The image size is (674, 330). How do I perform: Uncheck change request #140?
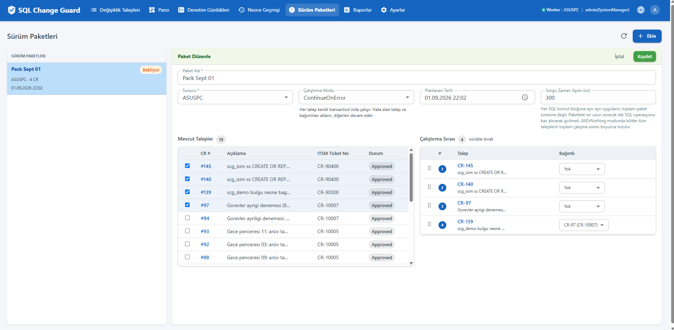pos(187,179)
